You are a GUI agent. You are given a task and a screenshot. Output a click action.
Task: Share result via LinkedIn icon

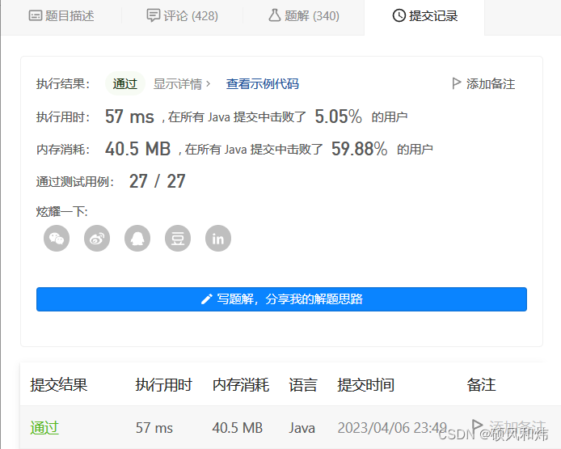218,239
